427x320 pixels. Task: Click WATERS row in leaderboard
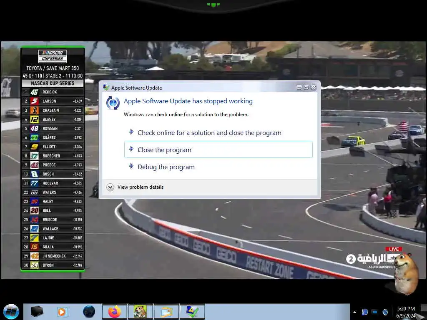pyautogui.click(x=53, y=192)
